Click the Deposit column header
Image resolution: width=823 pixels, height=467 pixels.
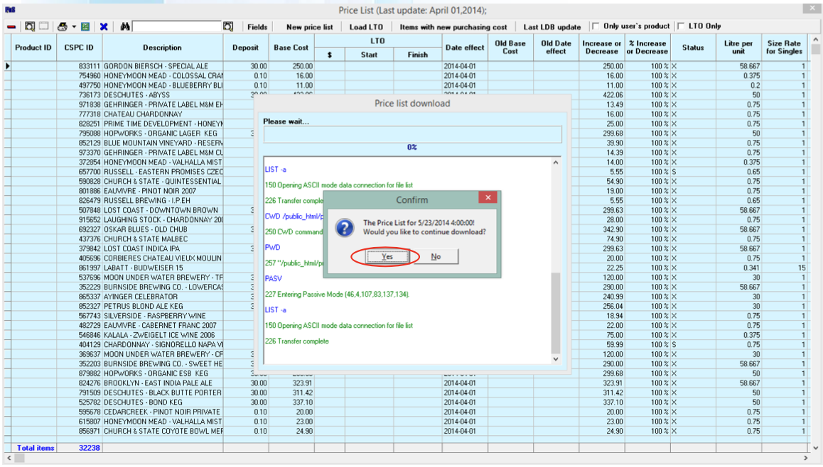coord(246,48)
